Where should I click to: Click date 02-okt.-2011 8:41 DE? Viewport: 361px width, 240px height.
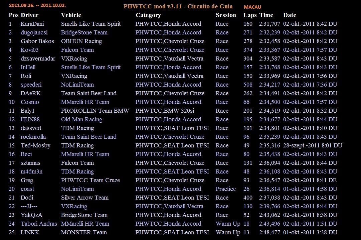(310, 181)
